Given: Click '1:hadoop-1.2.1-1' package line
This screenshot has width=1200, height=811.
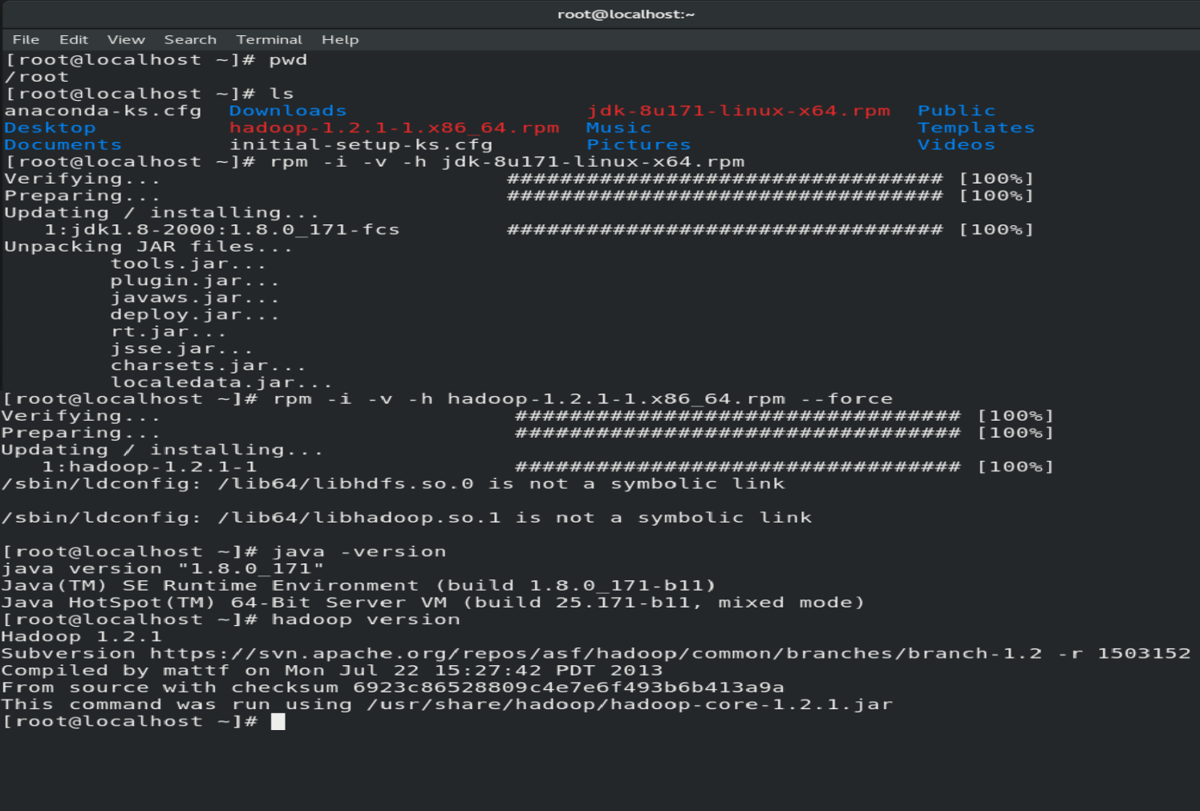Looking at the screenshot, I should coord(149,466).
